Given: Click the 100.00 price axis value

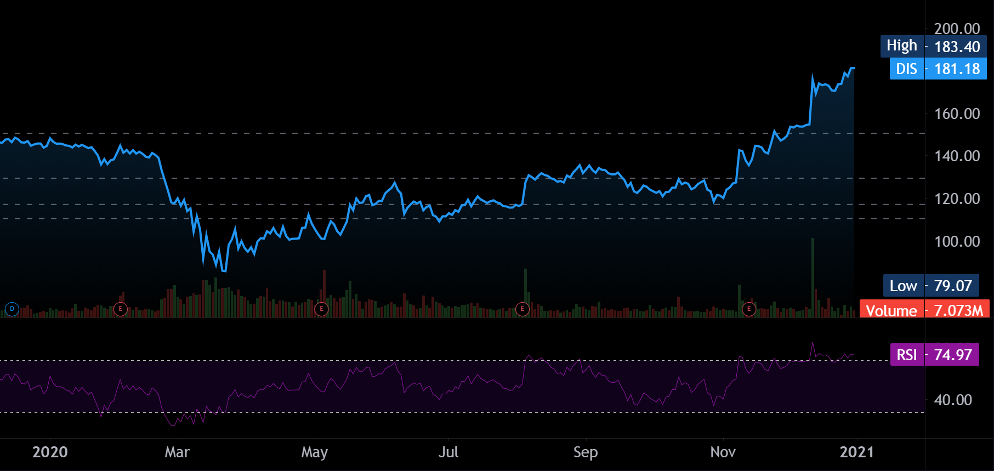Looking at the screenshot, I should tap(957, 241).
